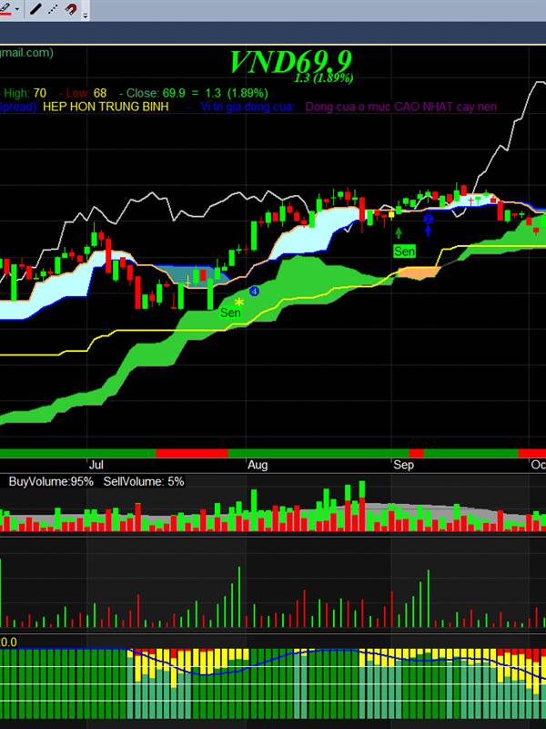Click the 'Low: 68' value
The image size is (546, 729).
[86, 93]
